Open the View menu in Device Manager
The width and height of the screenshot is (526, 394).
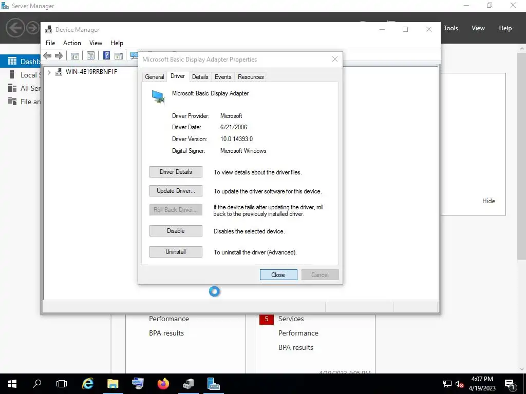point(96,43)
